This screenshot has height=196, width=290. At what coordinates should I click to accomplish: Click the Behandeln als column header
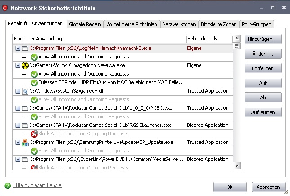click(x=210, y=39)
